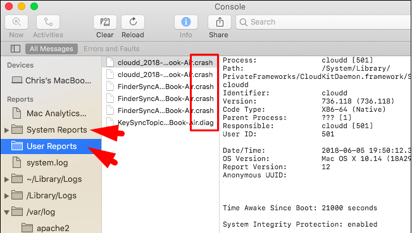Expand the /Library/Logs disclosure triangle

(7, 196)
